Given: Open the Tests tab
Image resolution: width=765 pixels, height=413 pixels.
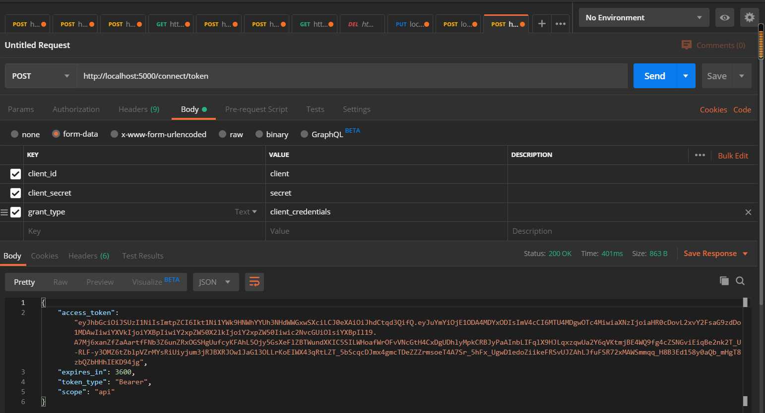Looking at the screenshot, I should (315, 109).
